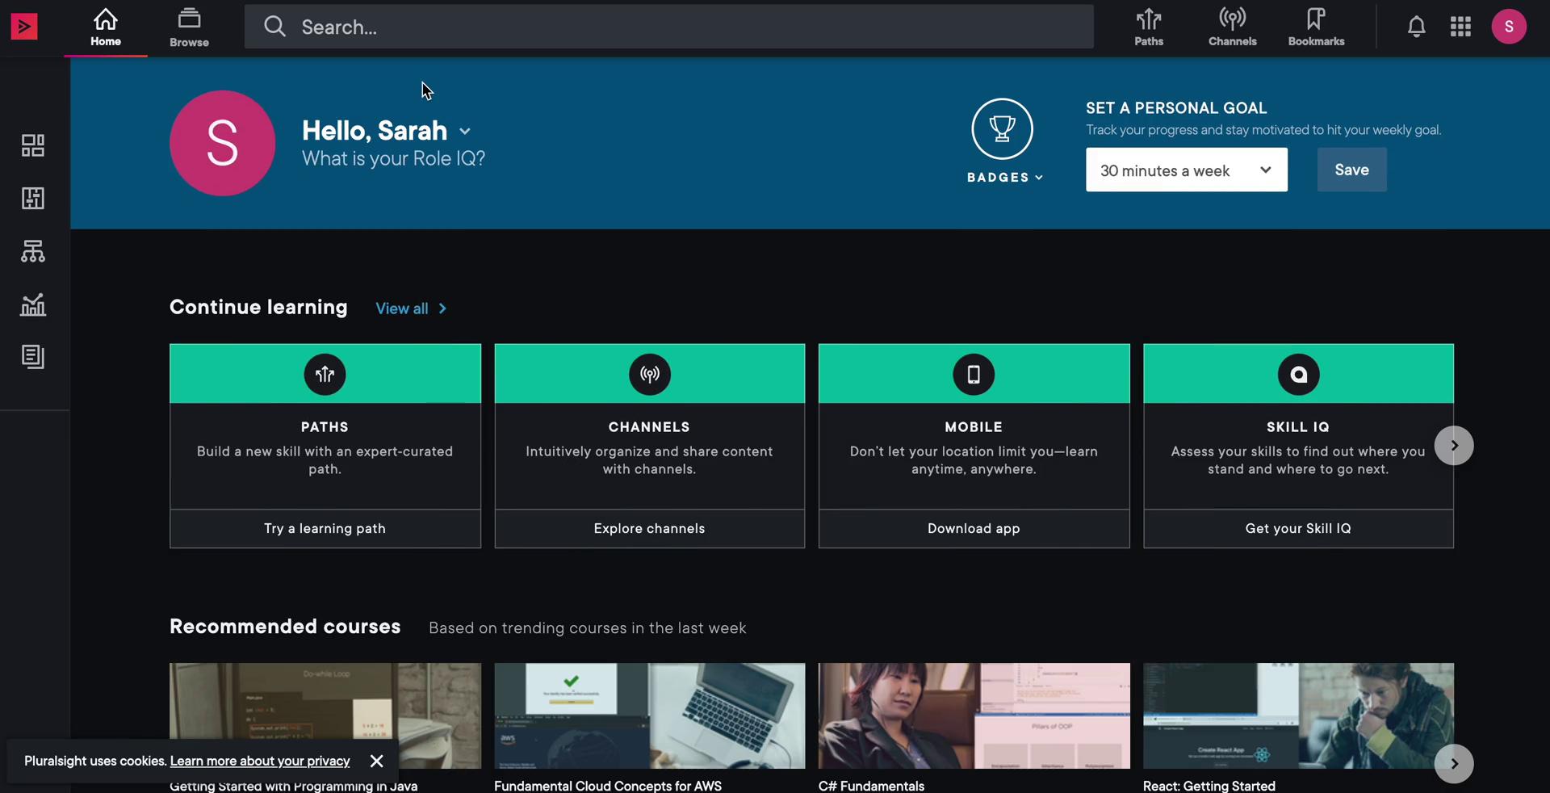Open the apps grid menu
This screenshot has width=1550, height=793.
(1460, 27)
